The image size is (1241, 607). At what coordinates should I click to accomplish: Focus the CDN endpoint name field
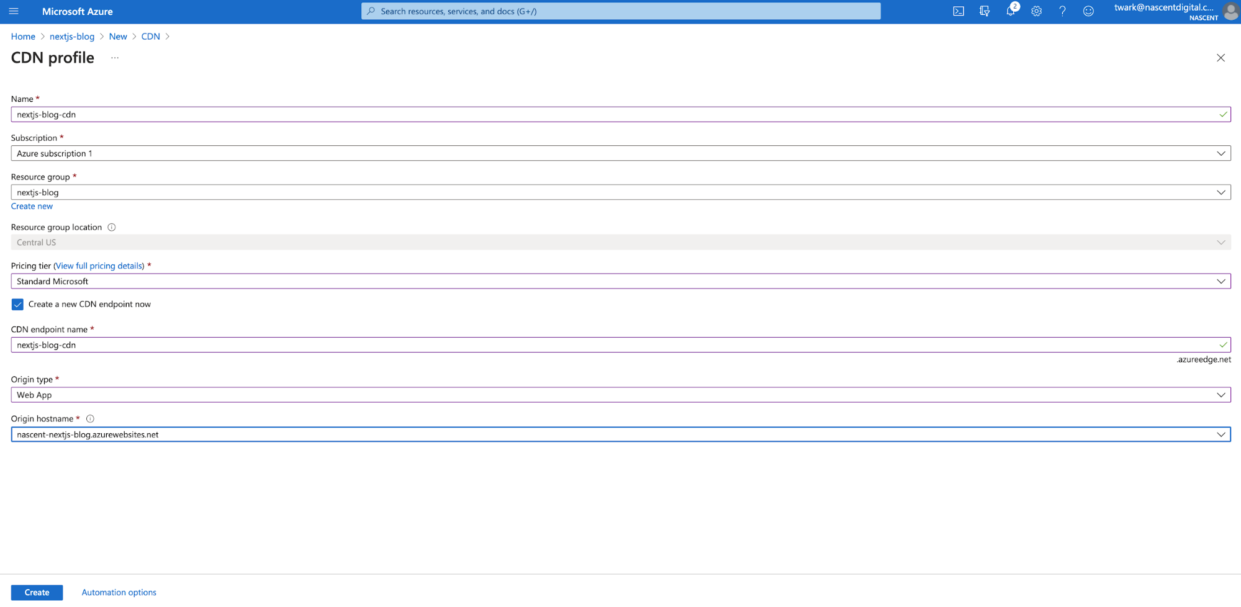(621, 344)
